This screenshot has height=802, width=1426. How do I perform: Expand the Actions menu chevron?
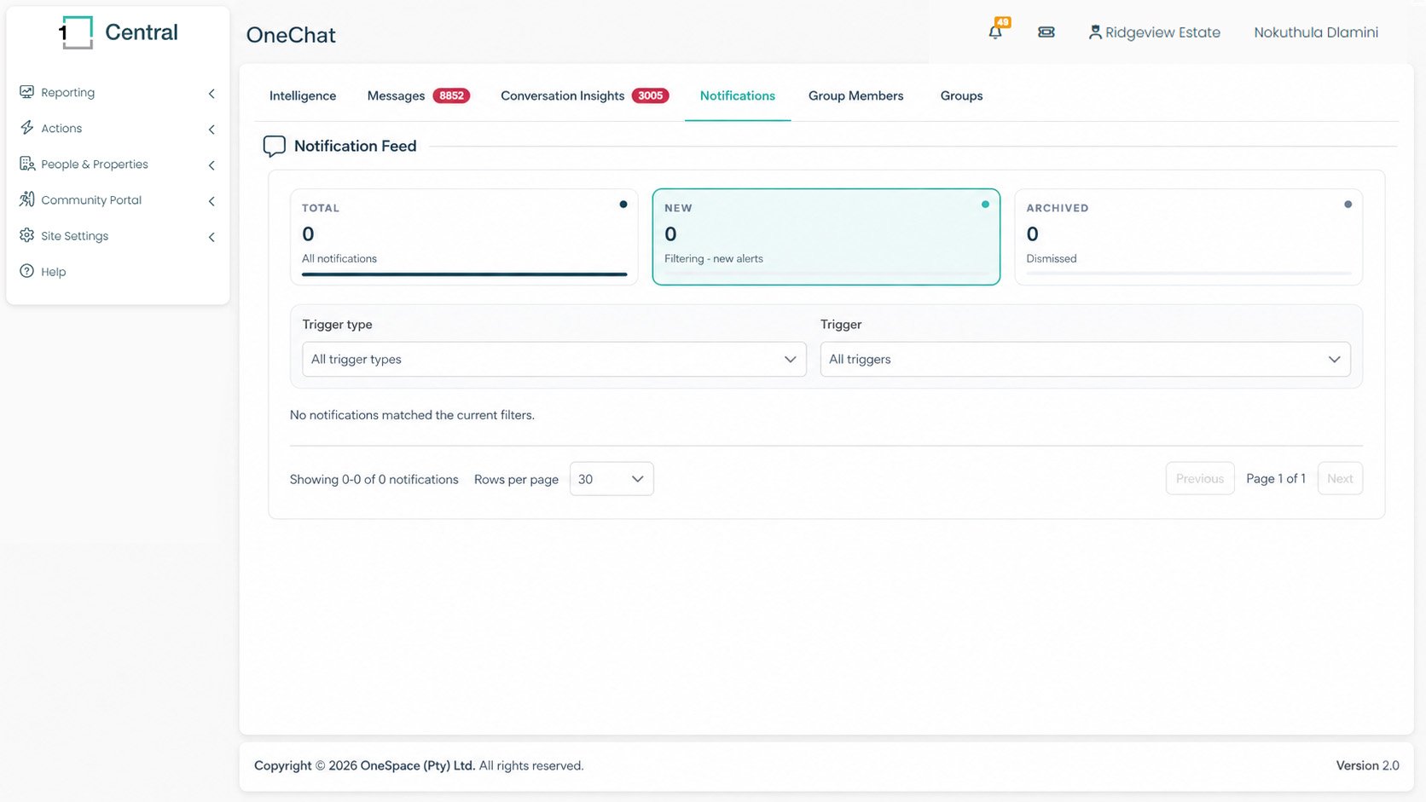pyautogui.click(x=212, y=129)
